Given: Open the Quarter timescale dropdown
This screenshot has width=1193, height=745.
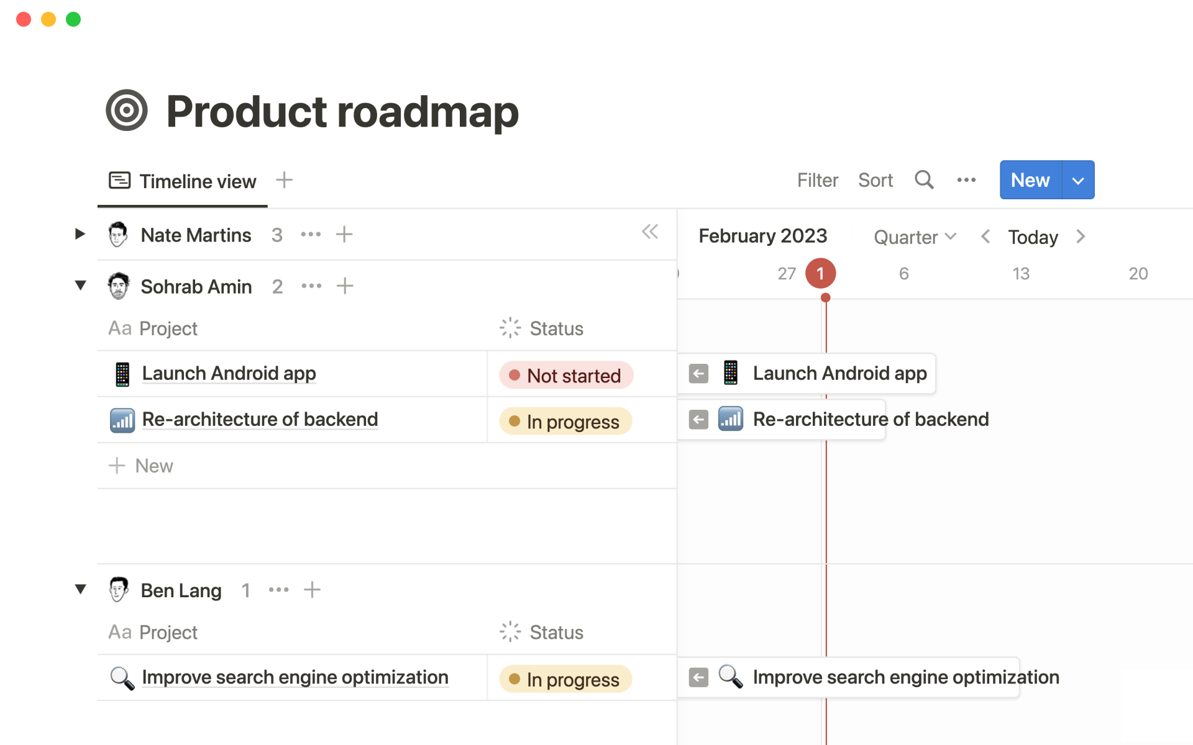Looking at the screenshot, I should click(915, 237).
